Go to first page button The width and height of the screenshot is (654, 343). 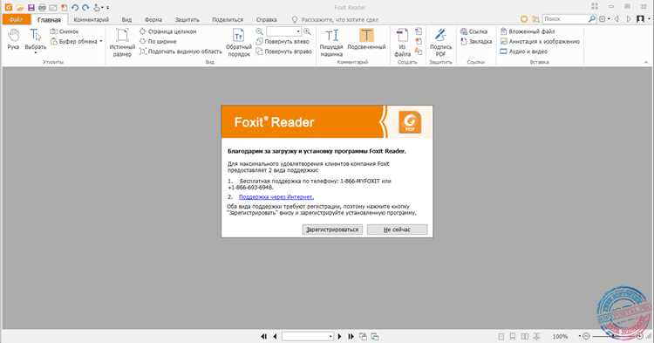(x=263, y=336)
